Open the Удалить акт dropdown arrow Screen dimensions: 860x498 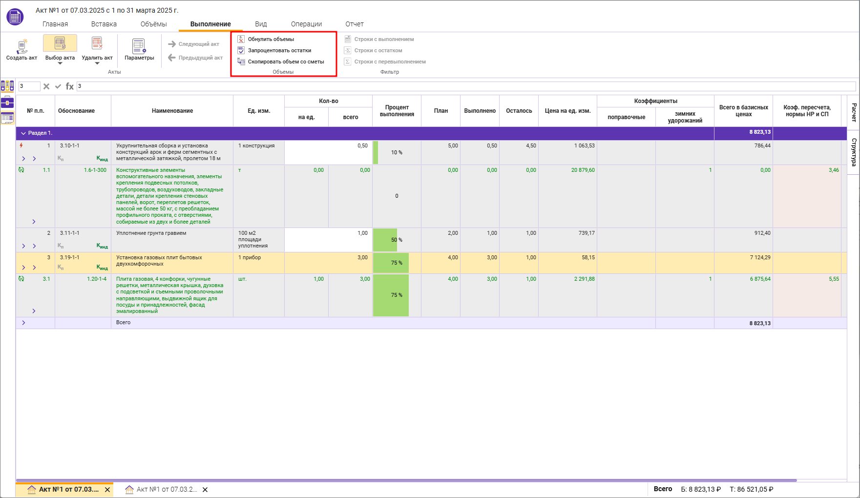pyautogui.click(x=97, y=63)
